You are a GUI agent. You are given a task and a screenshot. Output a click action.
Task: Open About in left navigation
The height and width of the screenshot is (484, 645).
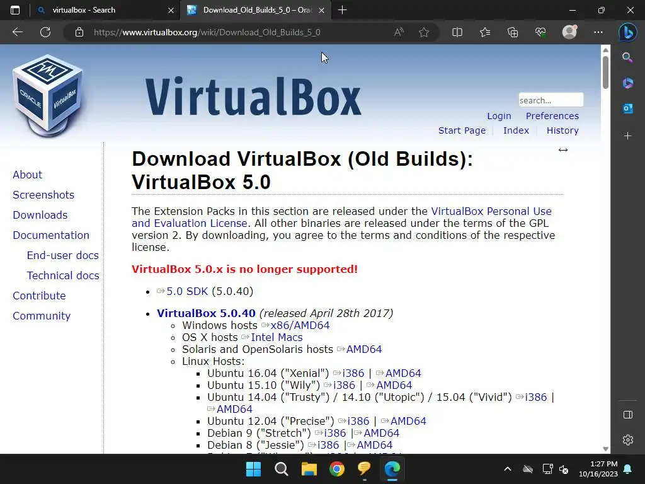click(28, 175)
